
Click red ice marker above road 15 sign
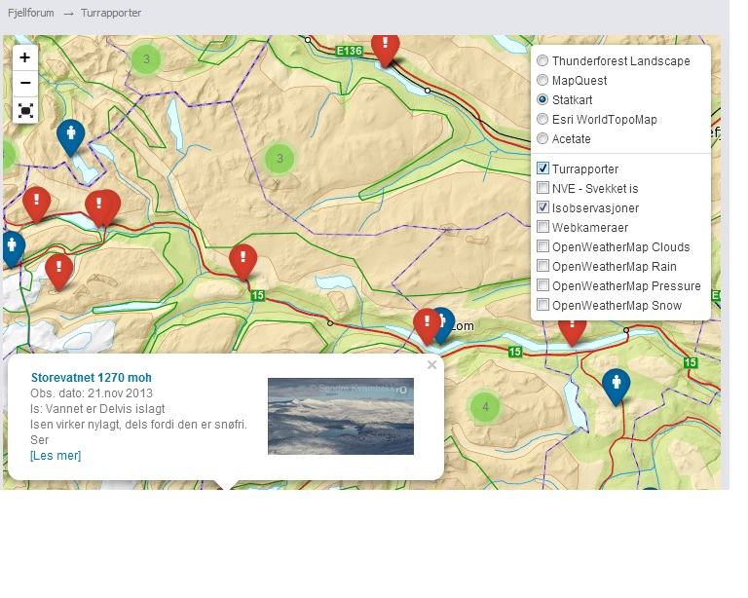(243, 260)
